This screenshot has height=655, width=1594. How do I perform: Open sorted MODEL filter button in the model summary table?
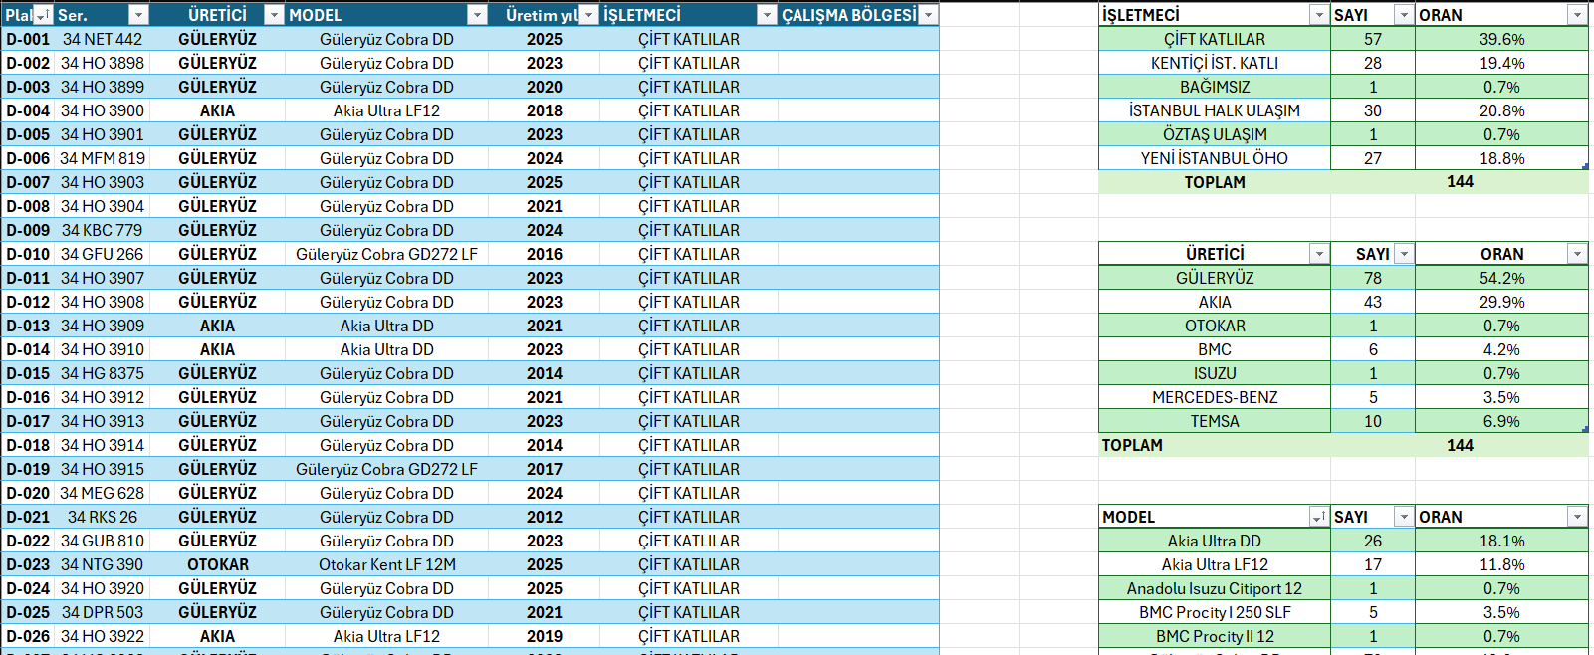[x=1319, y=517]
